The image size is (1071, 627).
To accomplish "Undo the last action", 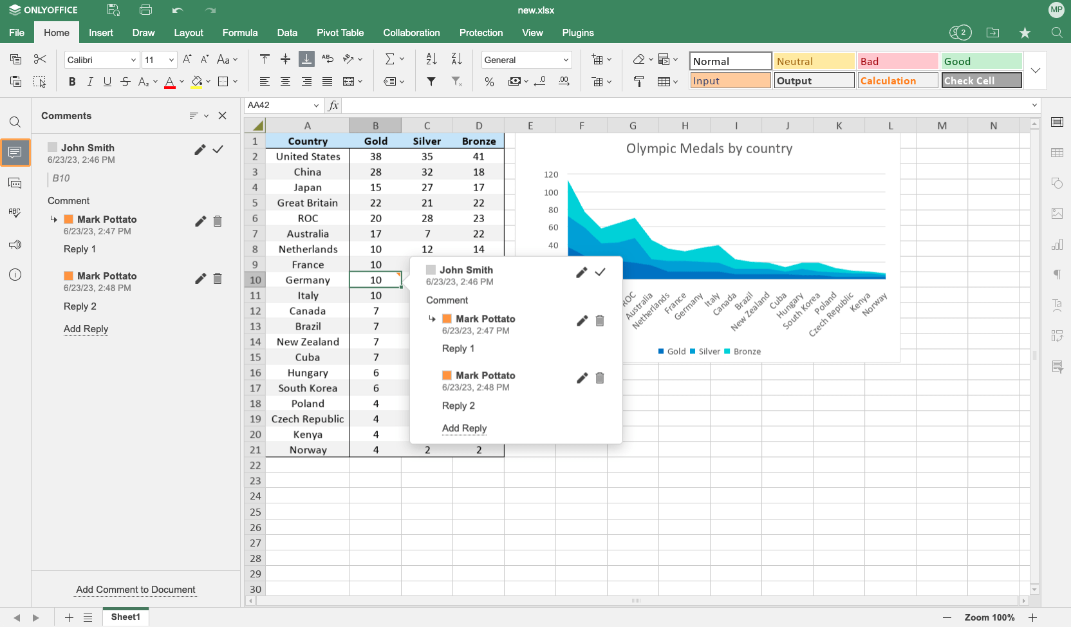I will point(178,10).
